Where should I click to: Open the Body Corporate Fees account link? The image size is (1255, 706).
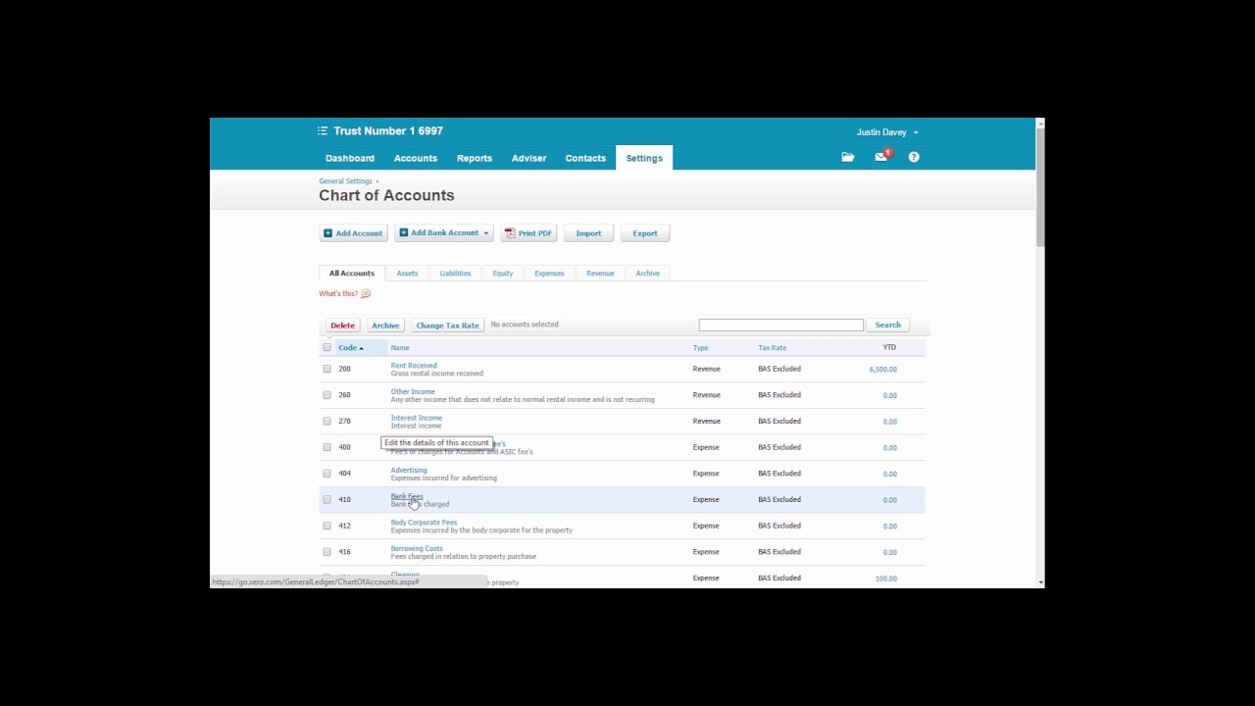[425, 523]
